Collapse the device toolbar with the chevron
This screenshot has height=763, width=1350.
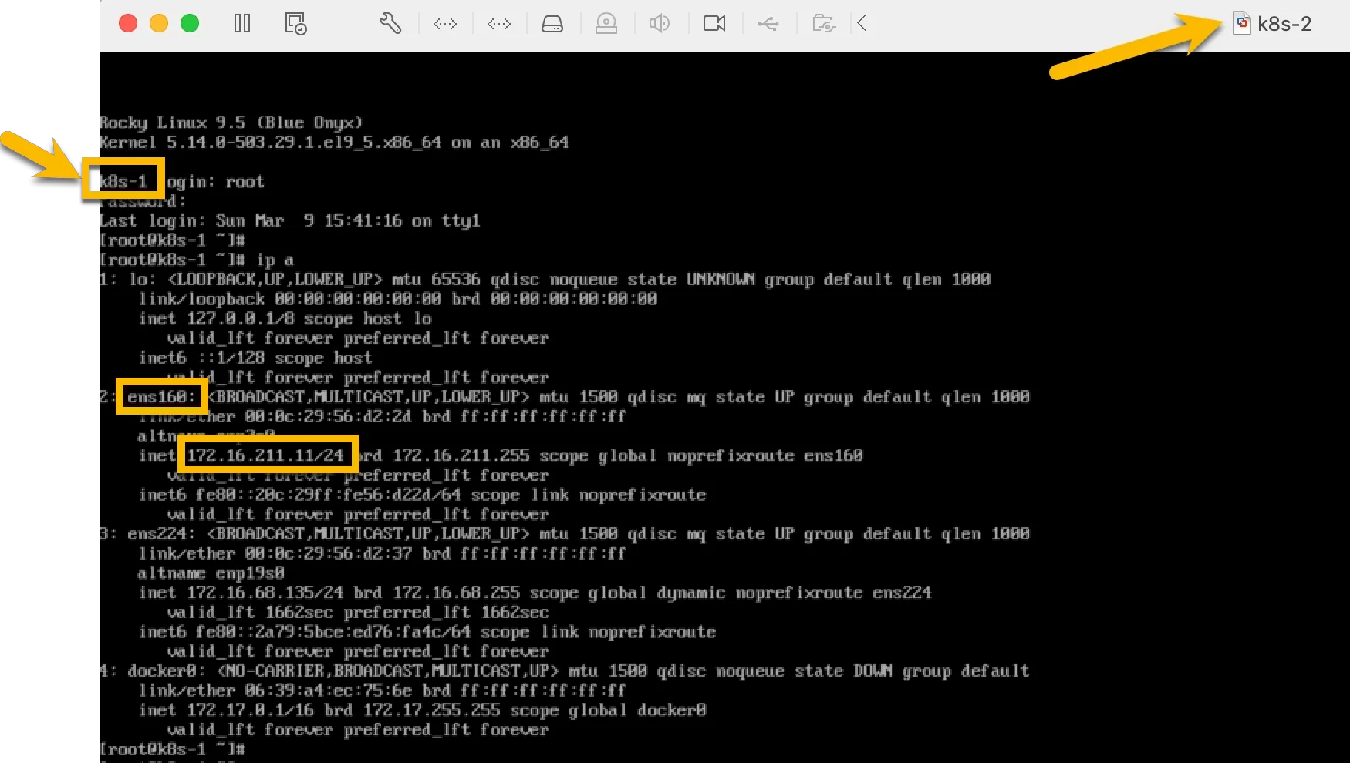coord(862,24)
